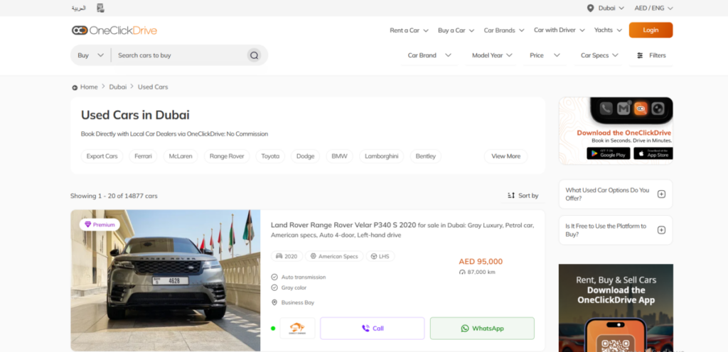The width and height of the screenshot is (728, 352).
Task: Click the LHS tag
Action: point(380,256)
